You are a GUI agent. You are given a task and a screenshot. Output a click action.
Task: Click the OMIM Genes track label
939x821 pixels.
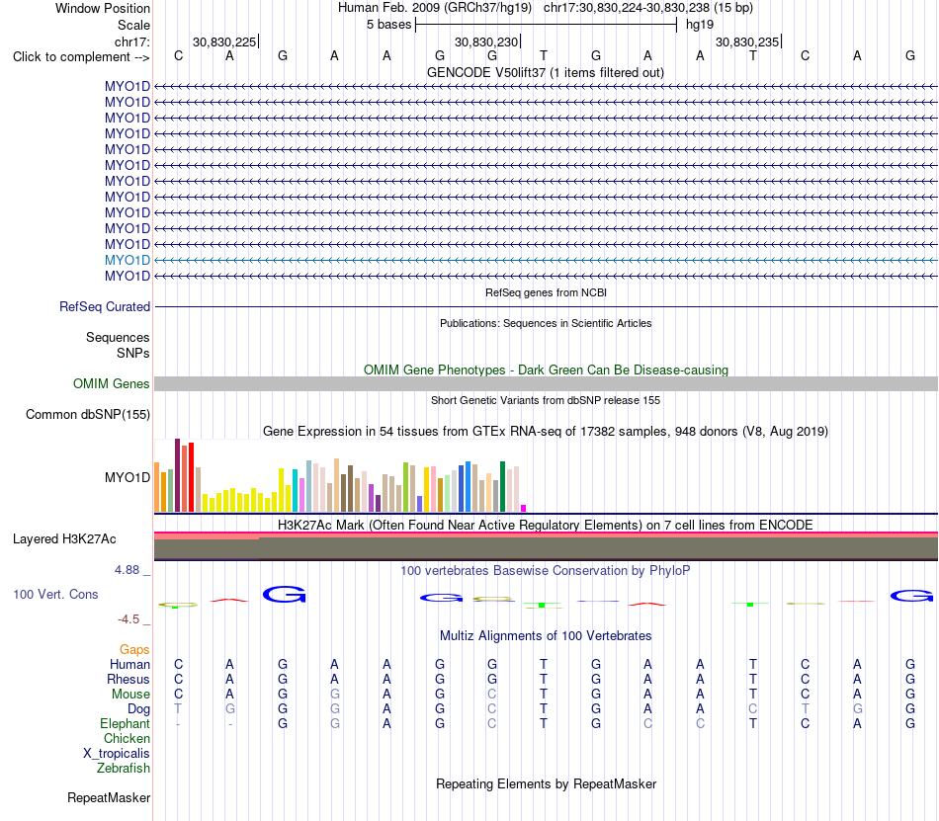click(111, 383)
